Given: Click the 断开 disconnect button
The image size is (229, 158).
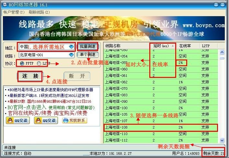Looking at the screenshot, I should click(77, 76).
